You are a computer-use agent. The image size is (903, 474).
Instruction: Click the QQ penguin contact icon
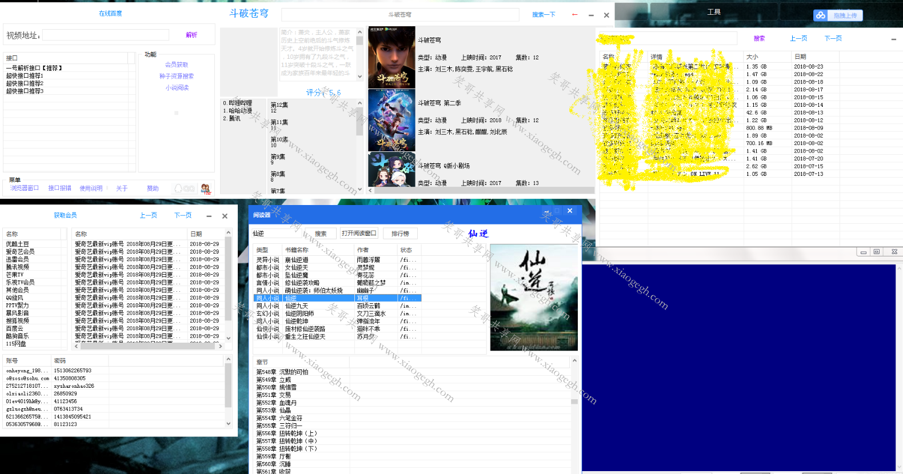coord(178,188)
